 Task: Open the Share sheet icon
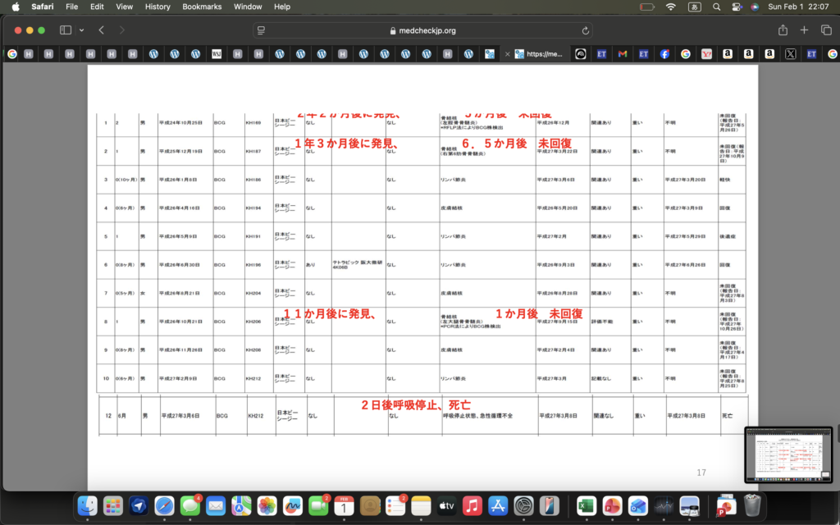pyautogui.click(x=783, y=30)
